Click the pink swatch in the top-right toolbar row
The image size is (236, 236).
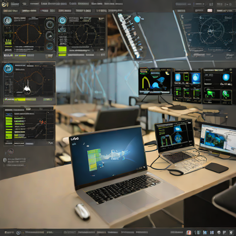pyautogui.click(x=210, y=11)
